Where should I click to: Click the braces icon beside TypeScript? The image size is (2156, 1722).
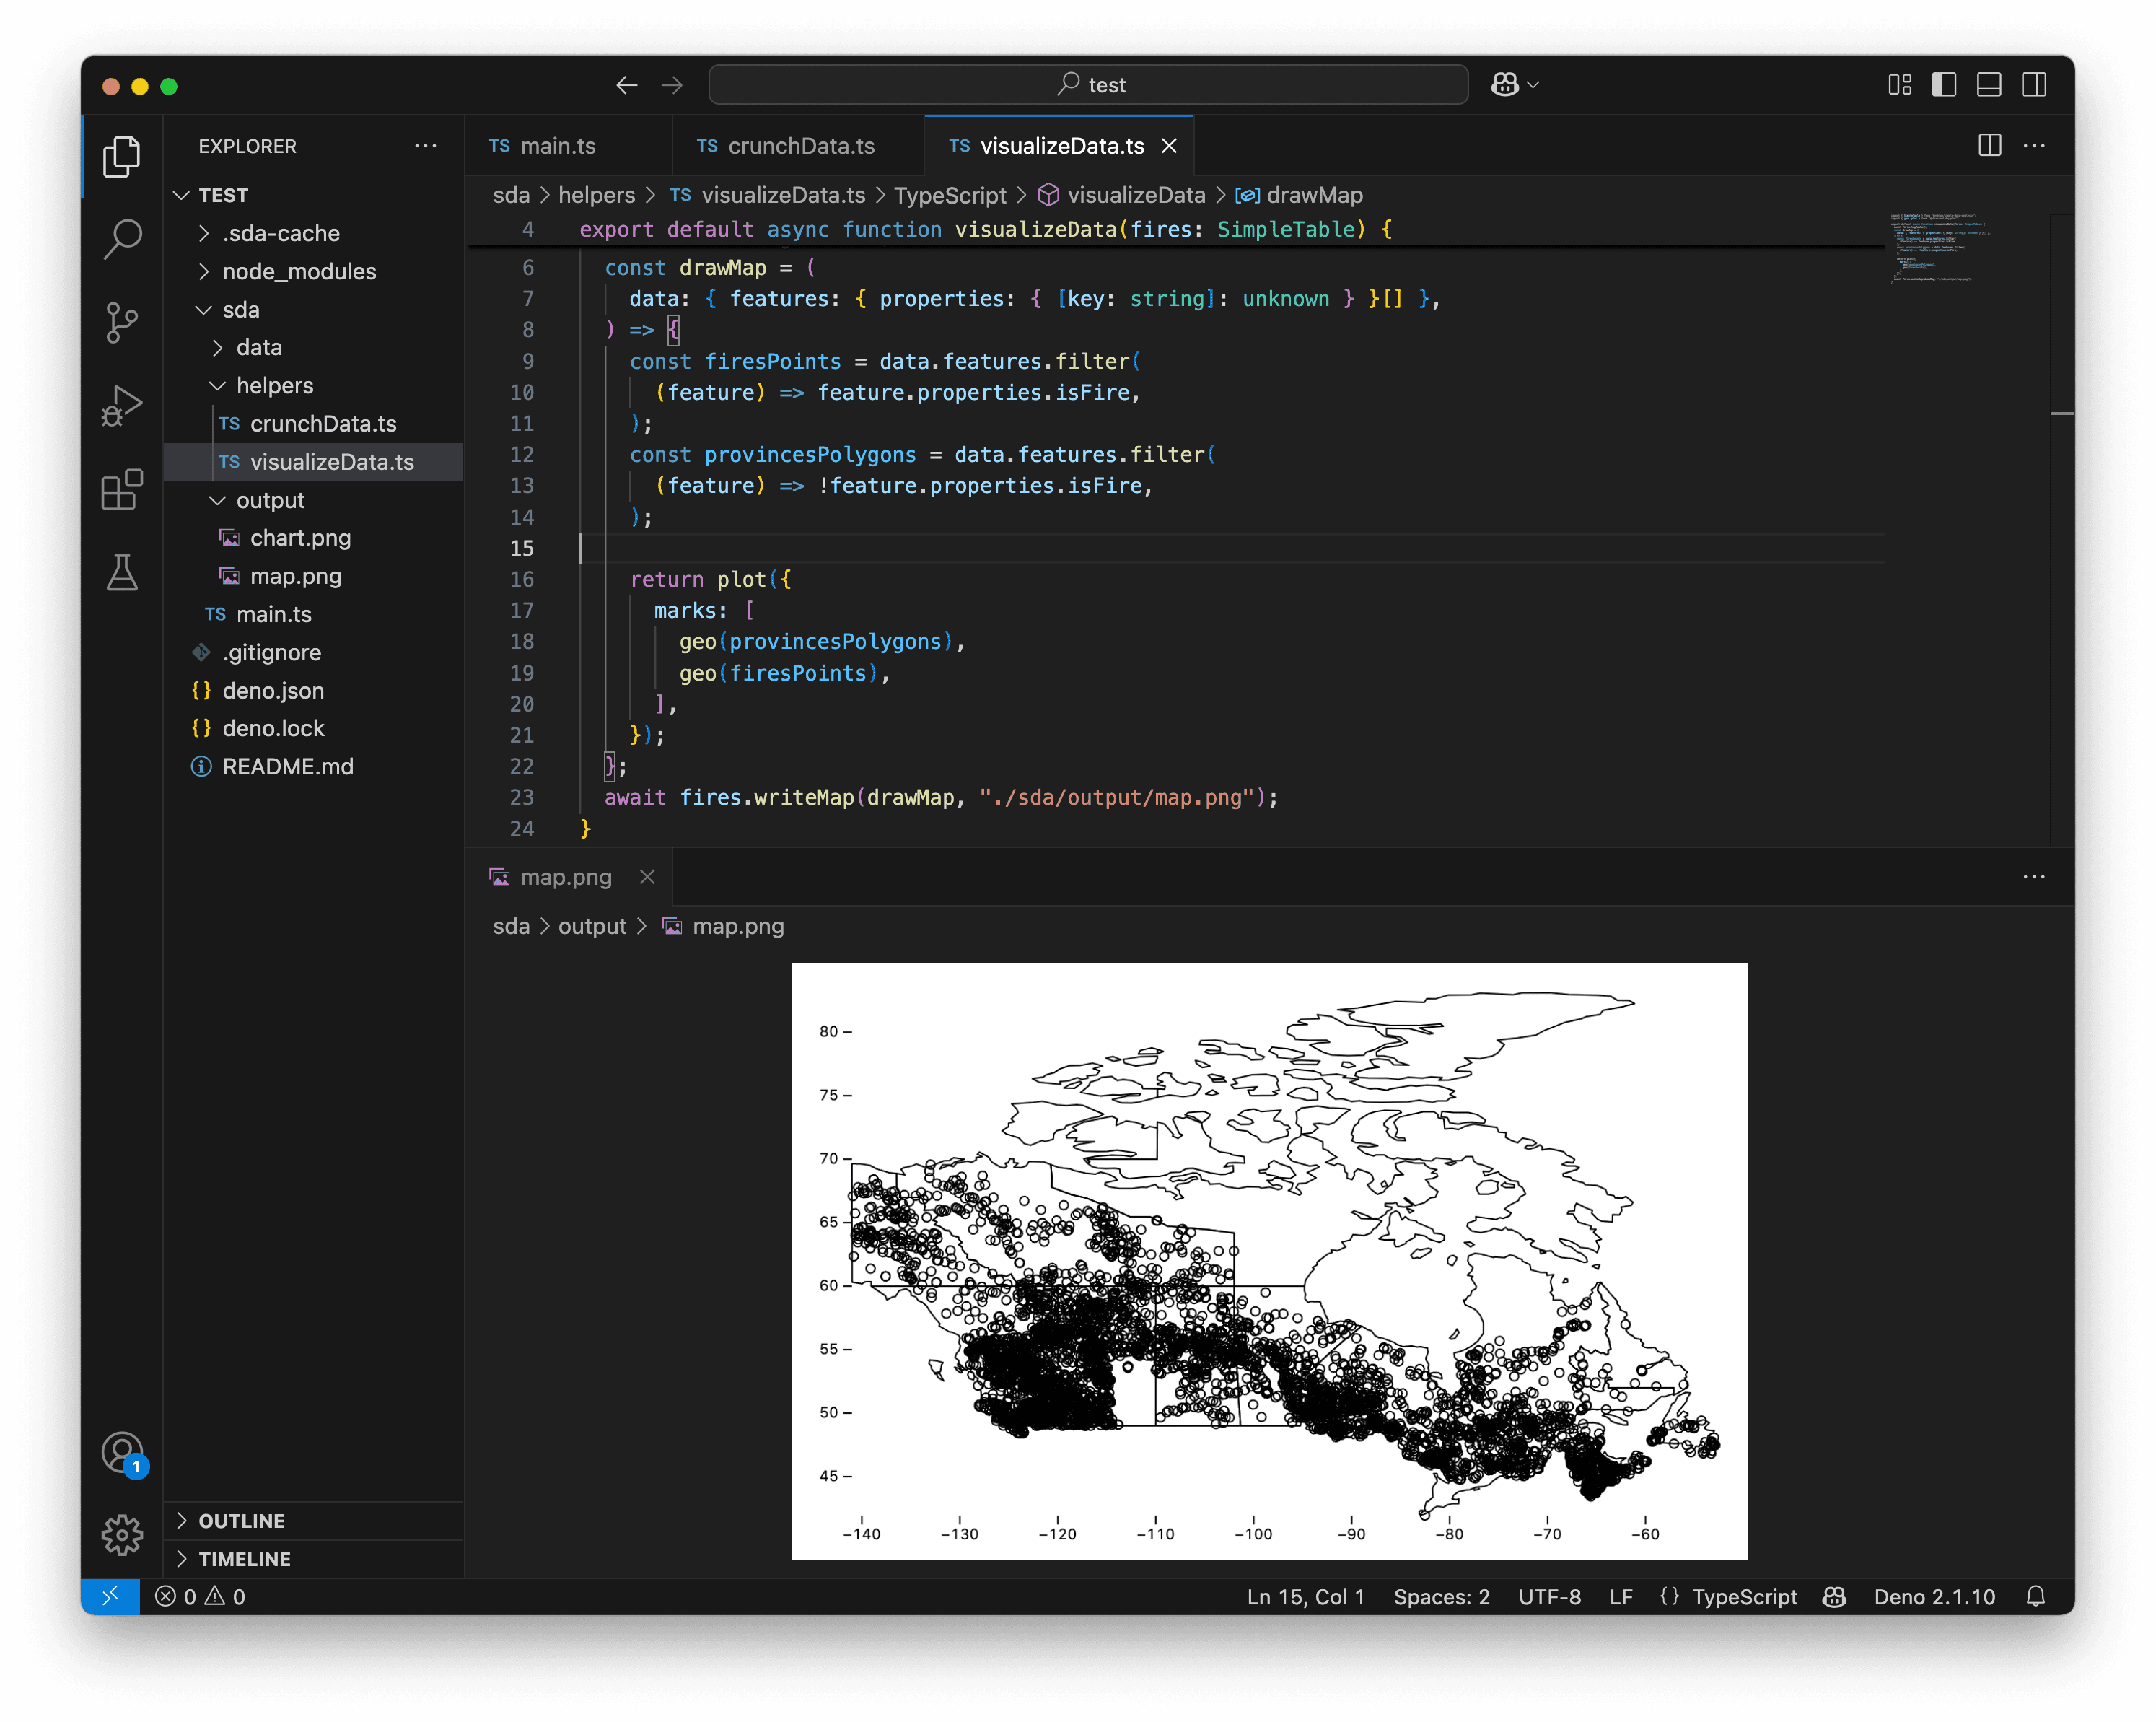pyautogui.click(x=1669, y=1596)
